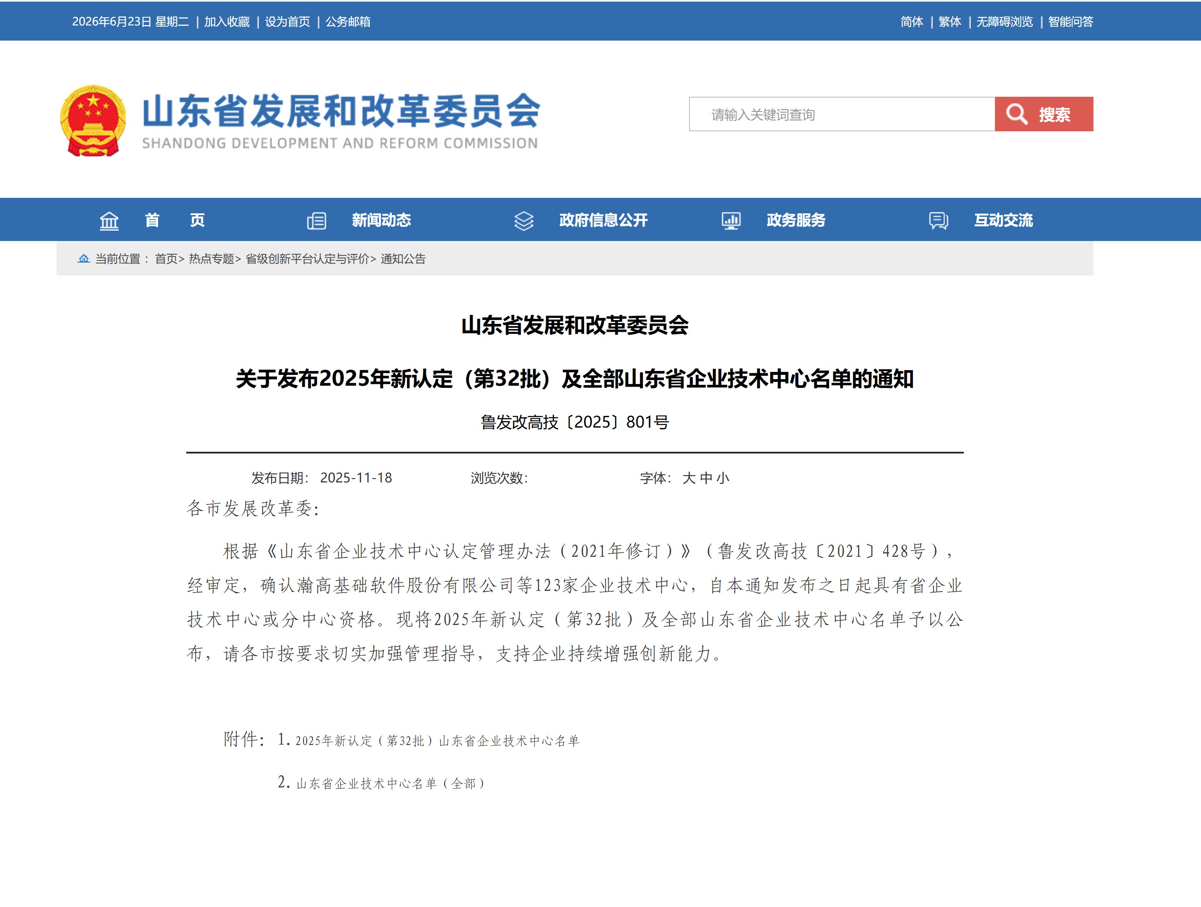Image resolution: width=1201 pixels, height=907 pixels.
Task: Click the home building icon in navigation
Action: (x=109, y=220)
